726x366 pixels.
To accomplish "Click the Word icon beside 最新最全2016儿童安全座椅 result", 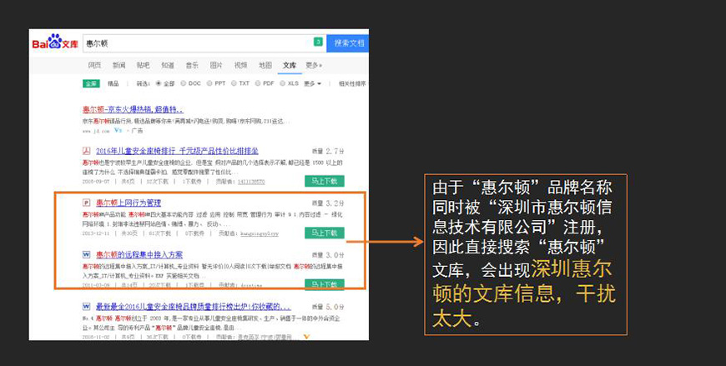I will pyautogui.click(x=86, y=306).
